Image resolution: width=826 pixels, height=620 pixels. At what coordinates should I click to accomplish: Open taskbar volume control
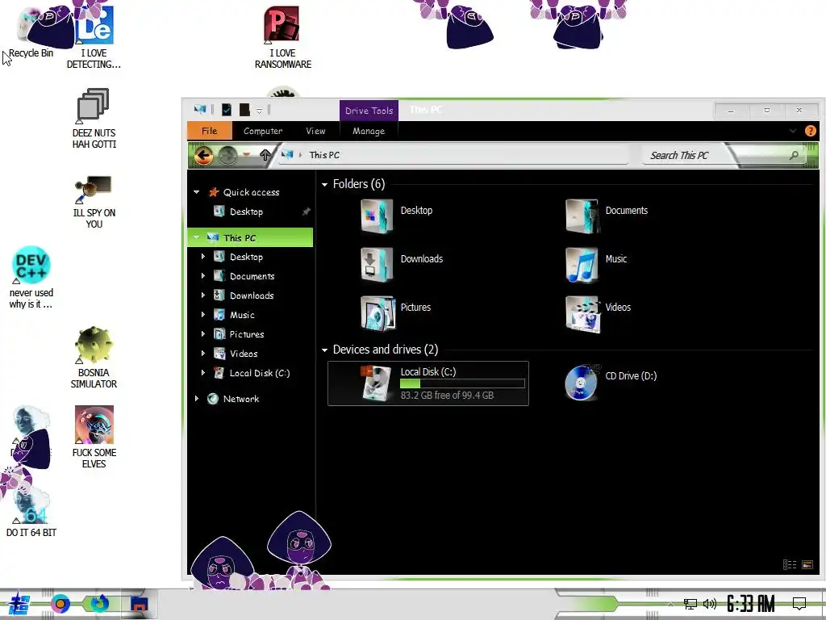pyautogui.click(x=710, y=604)
